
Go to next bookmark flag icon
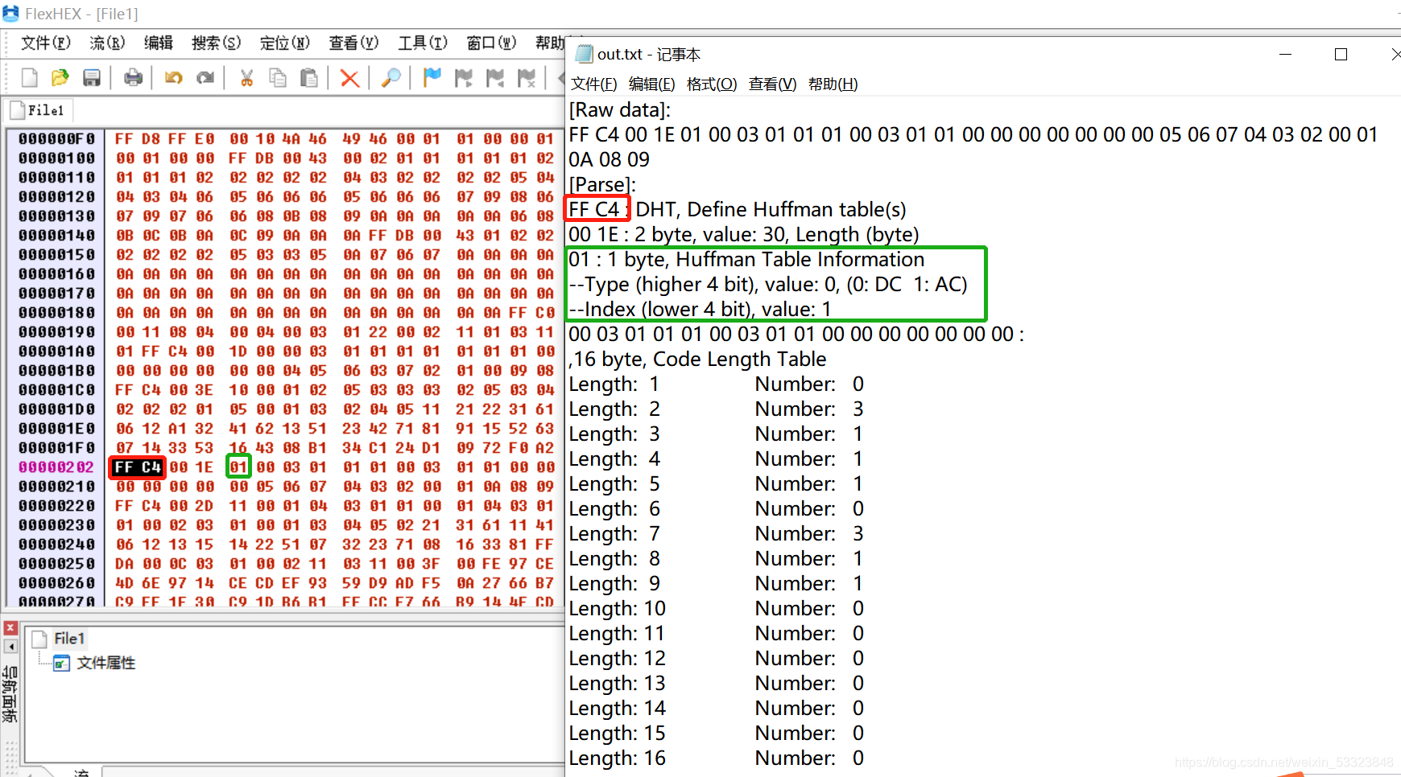click(x=464, y=77)
